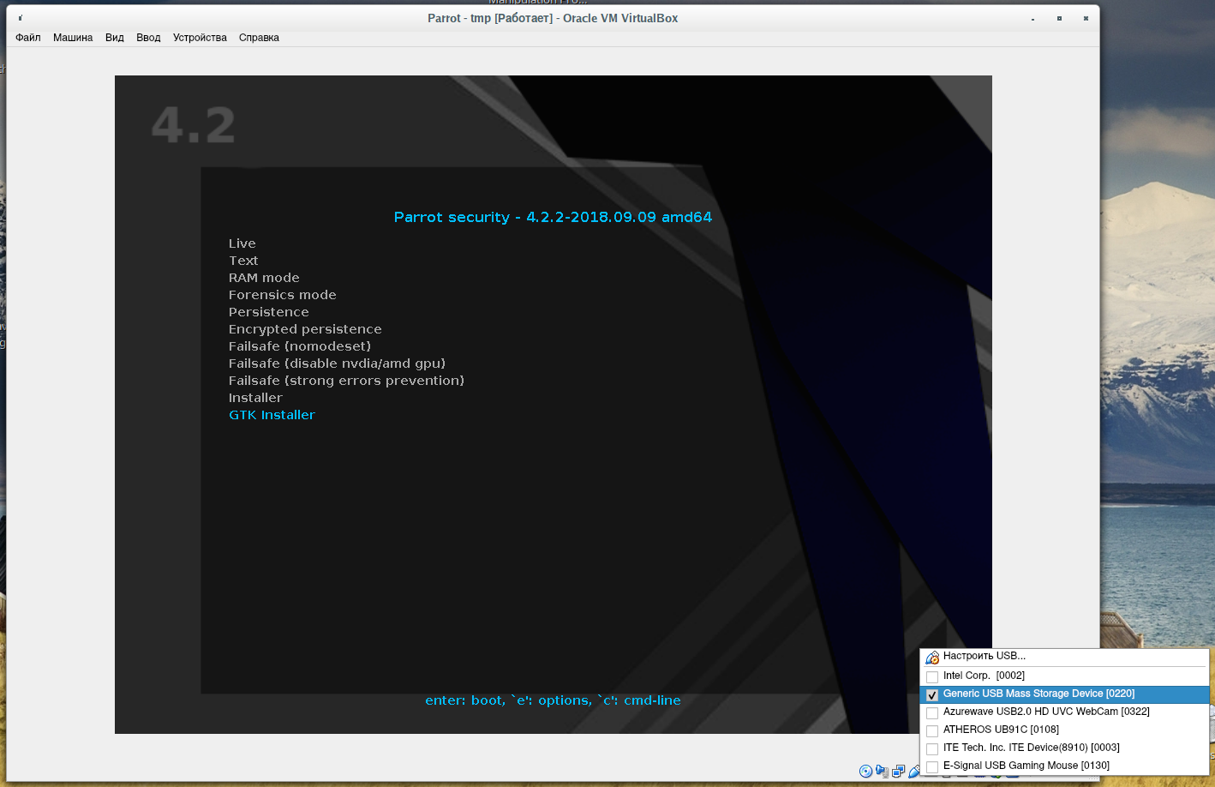The image size is (1215, 787).
Task: Enable the Intel Corp. [0002] USB device
Action: [932, 676]
